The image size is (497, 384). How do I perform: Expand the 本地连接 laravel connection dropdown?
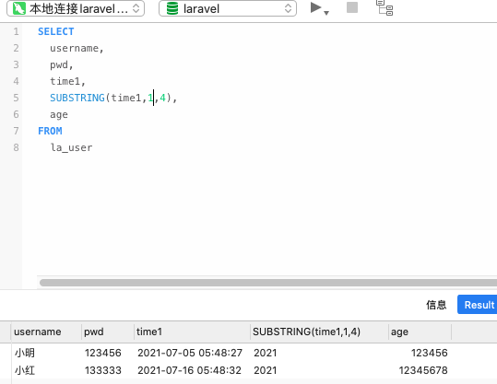(x=76, y=8)
